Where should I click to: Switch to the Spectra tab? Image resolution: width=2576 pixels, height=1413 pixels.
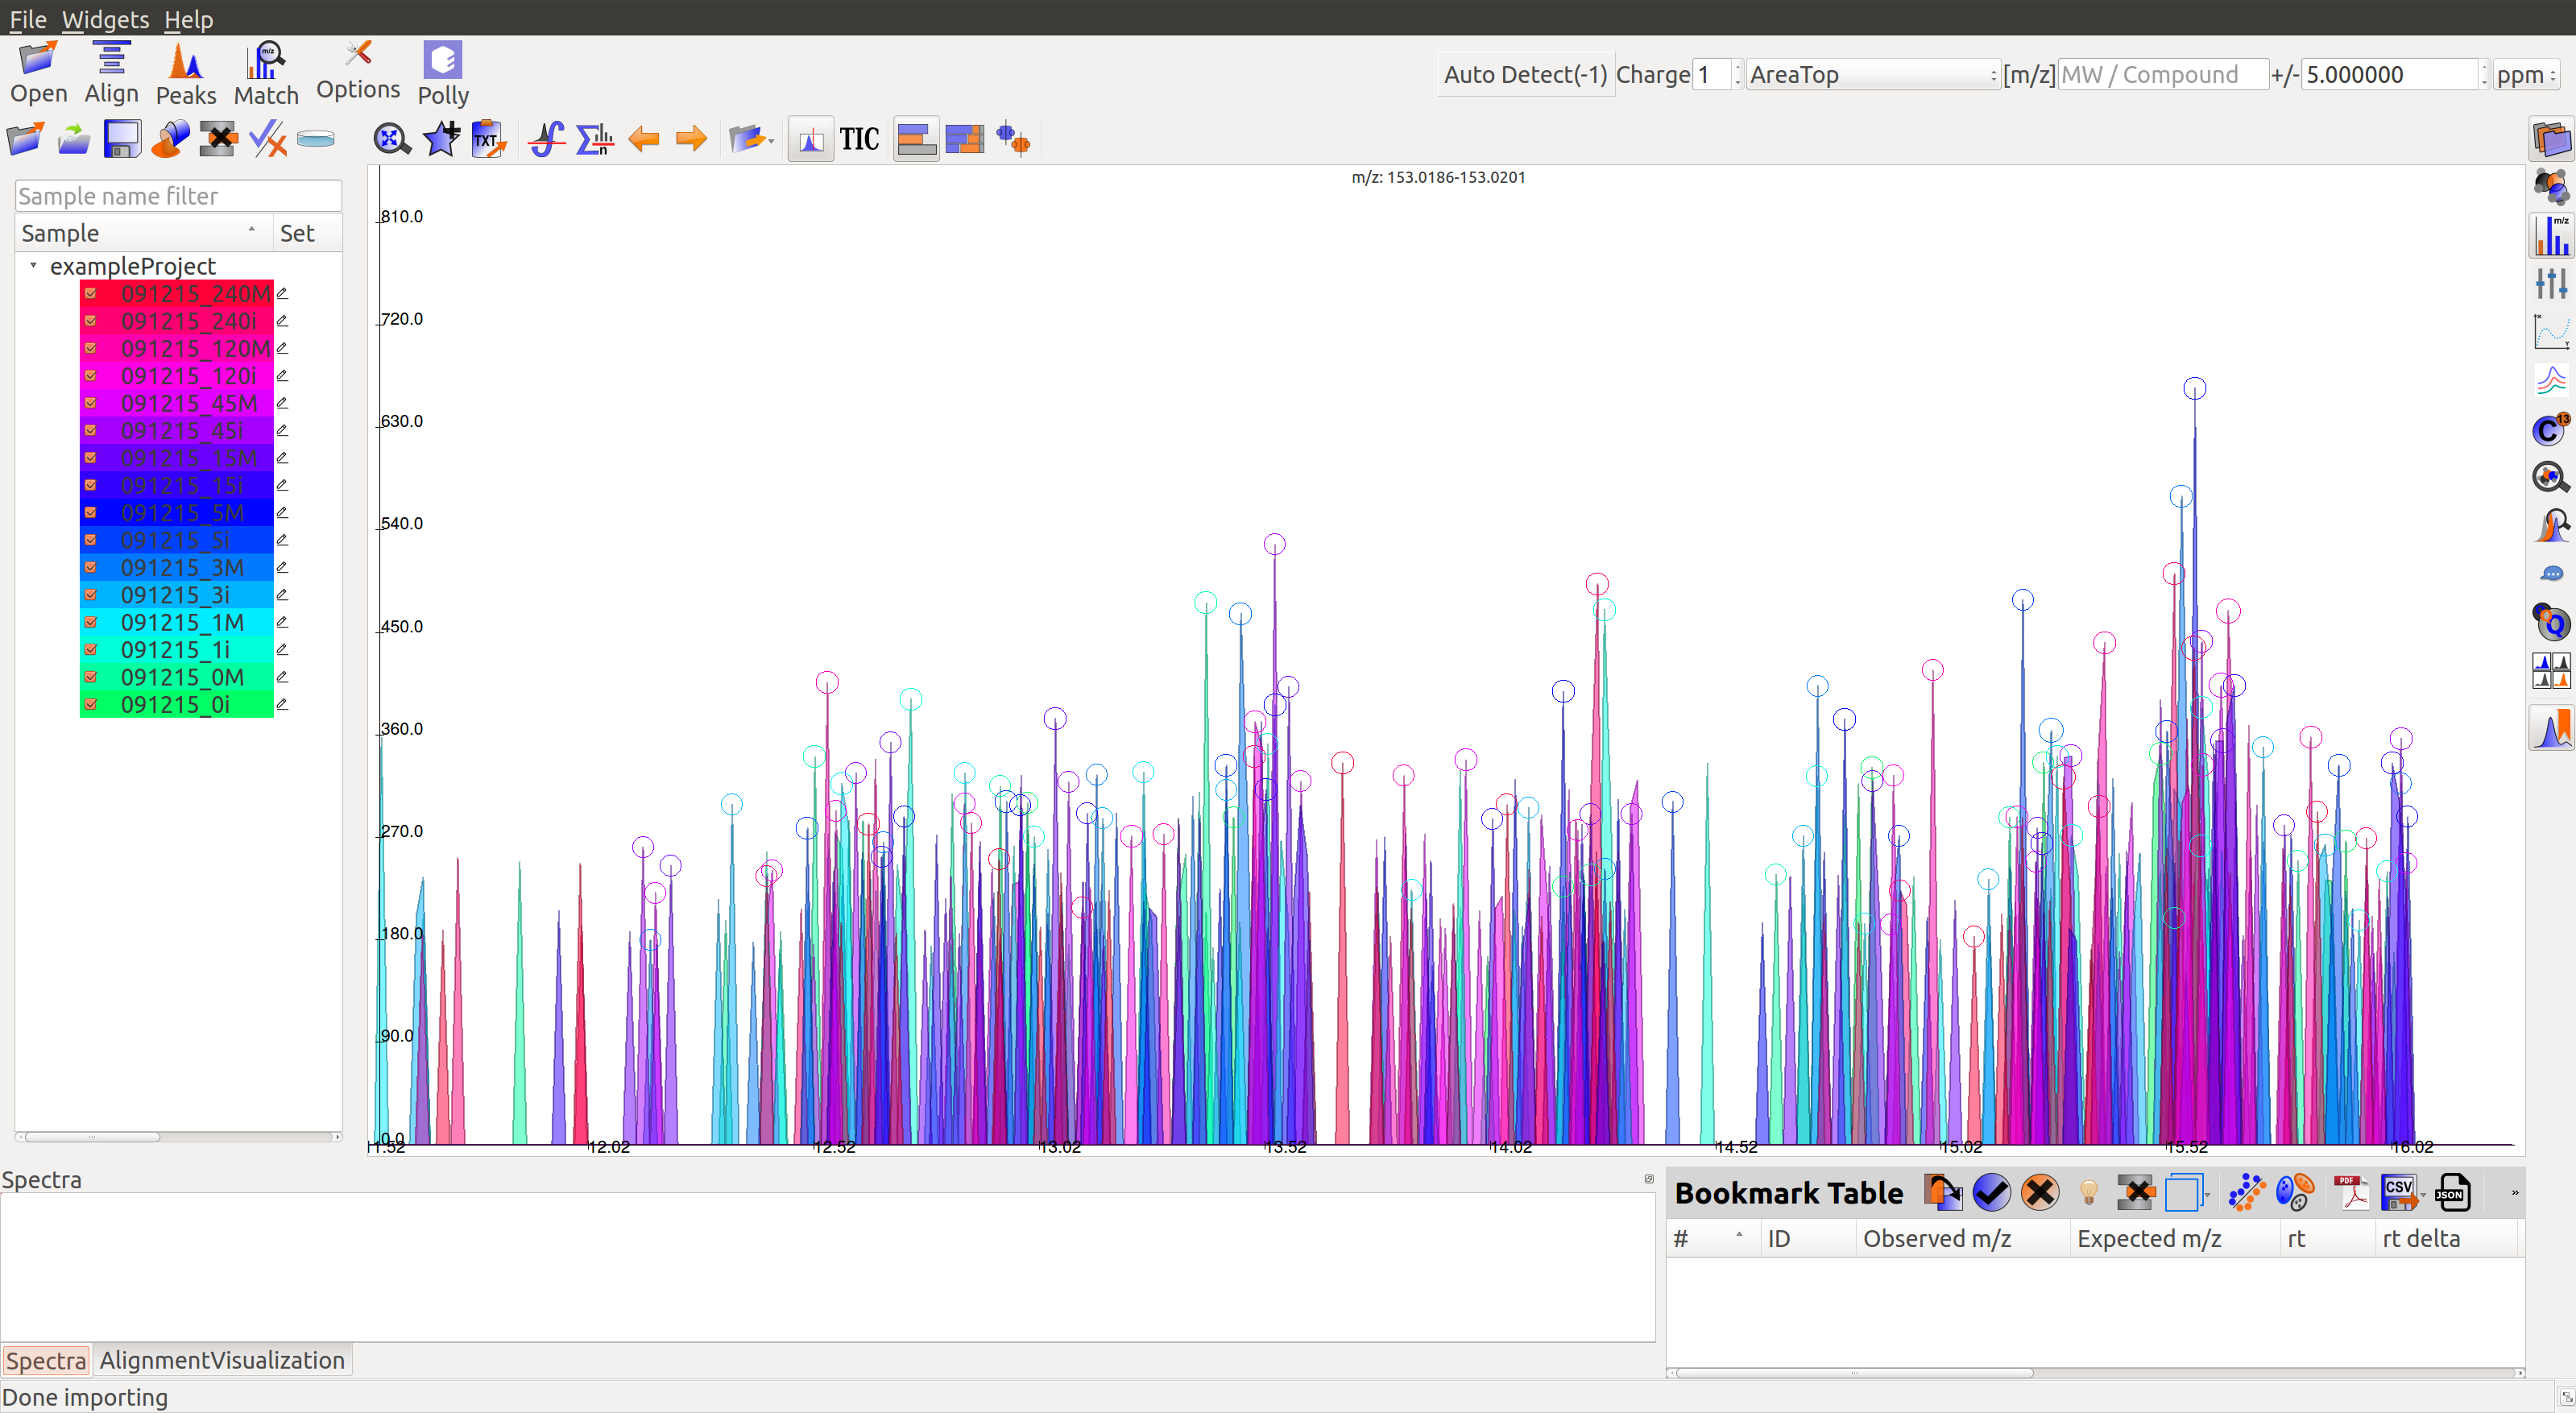[45, 1360]
